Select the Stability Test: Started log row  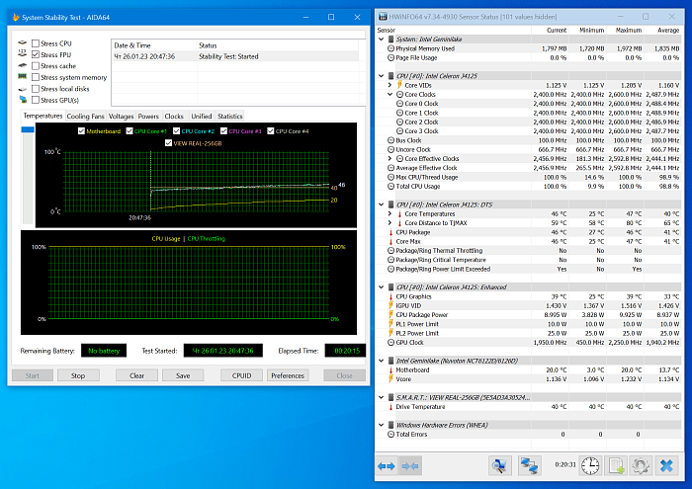pyautogui.click(x=236, y=56)
